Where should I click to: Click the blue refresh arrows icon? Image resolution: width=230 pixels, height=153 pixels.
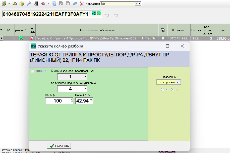75,4
